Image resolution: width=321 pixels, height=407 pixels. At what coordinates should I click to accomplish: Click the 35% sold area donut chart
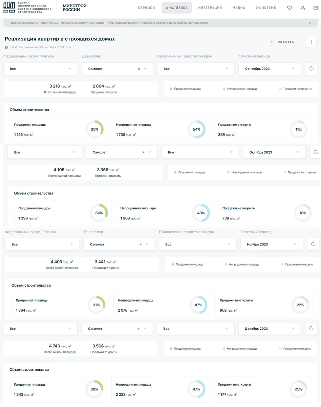click(94, 129)
